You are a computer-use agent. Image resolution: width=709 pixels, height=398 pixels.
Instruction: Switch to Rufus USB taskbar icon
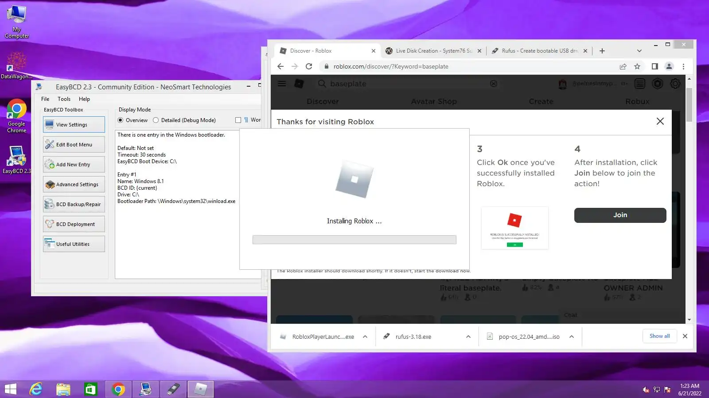point(173,389)
